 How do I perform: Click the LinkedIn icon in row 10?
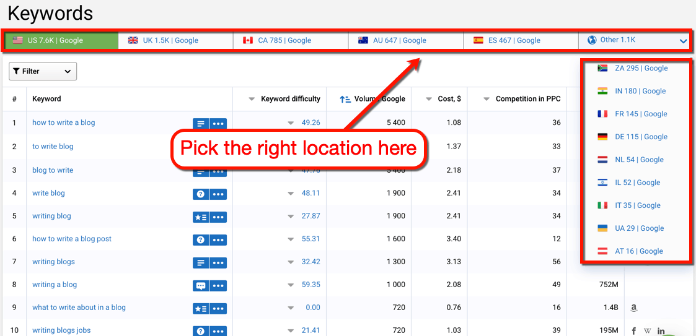(x=661, y=330)
